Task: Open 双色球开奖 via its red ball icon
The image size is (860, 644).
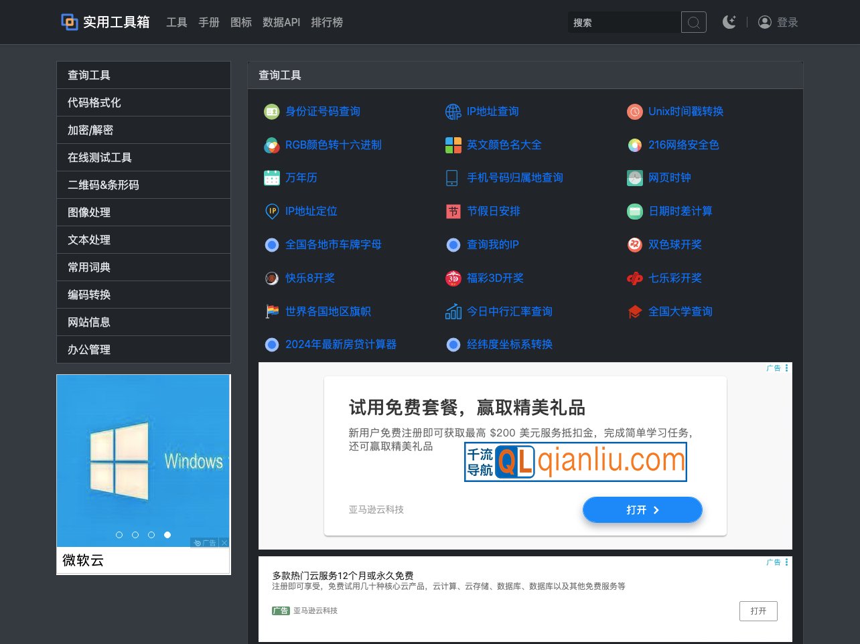Action: 634,244
